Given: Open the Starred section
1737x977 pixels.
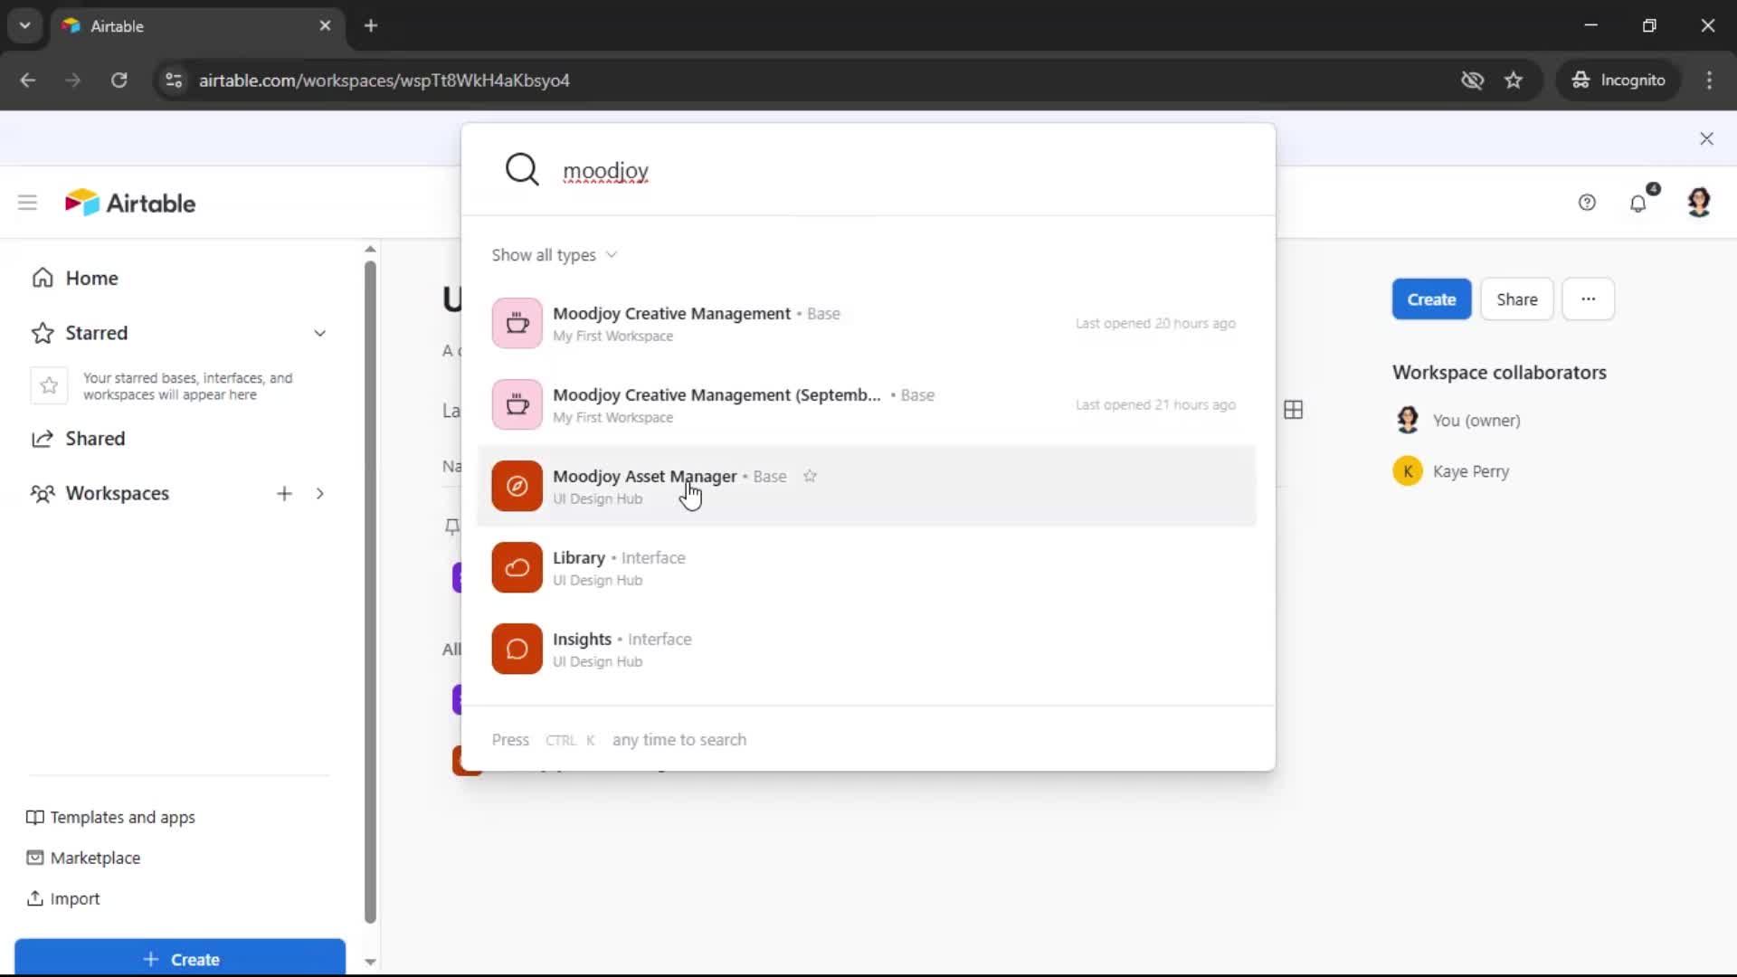Looking at the screenshot, I should pyautogui.click(x=96, y=333).
